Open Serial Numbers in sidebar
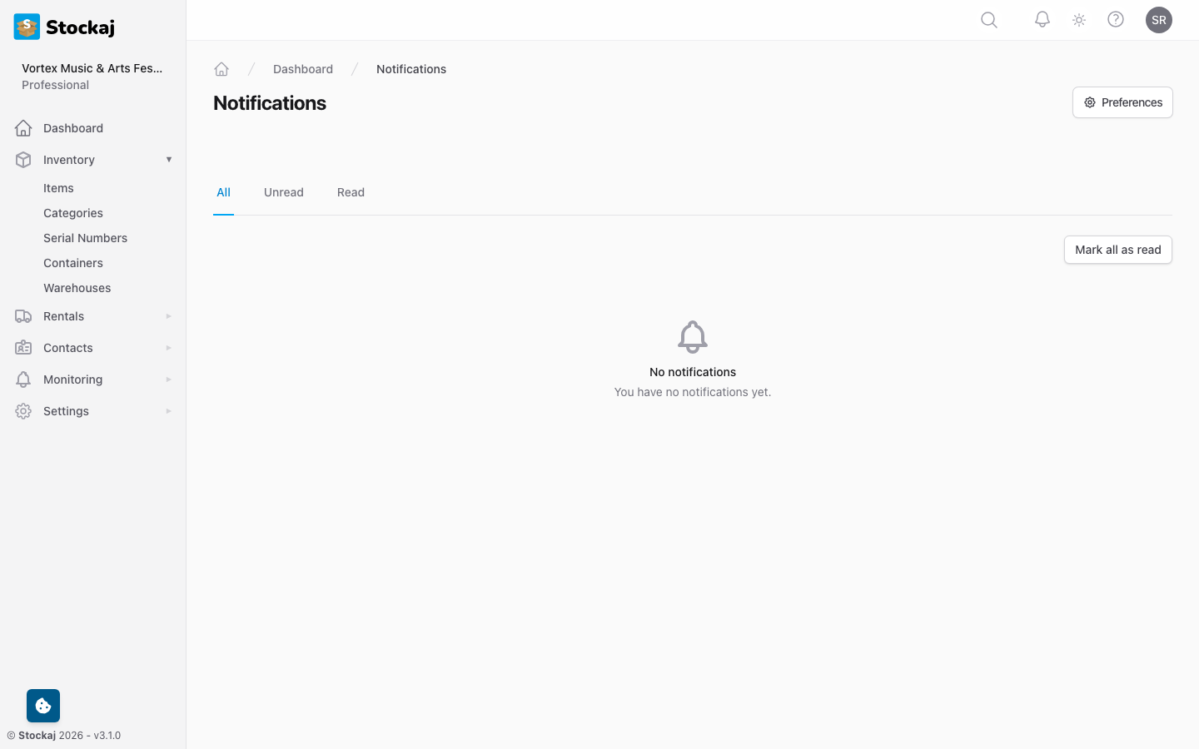The image size is (1199, 749). pyautogui.click(x=85, y=238)
